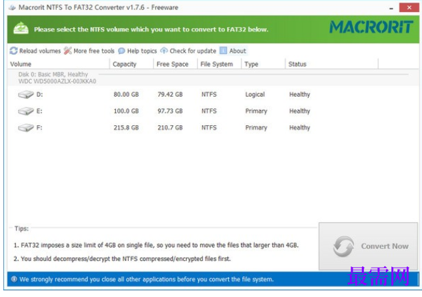This screenshot has height=297, width=422.
Task: Click the NTFS cell in the F: row
Action: pyautogui.click(x=209, y=128)
